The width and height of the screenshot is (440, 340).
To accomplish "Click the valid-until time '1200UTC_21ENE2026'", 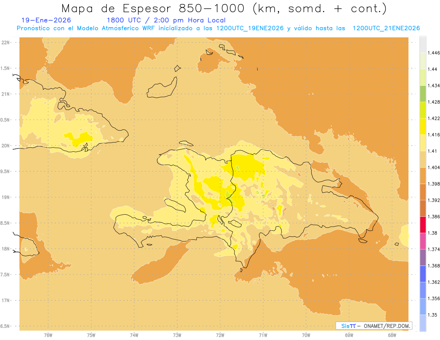I will 386,28.
